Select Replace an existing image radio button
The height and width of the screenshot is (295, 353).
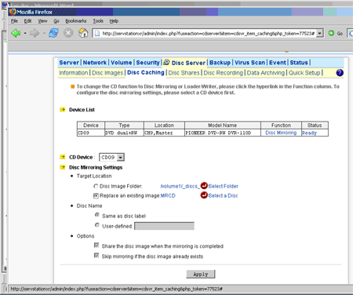[96, 195]
